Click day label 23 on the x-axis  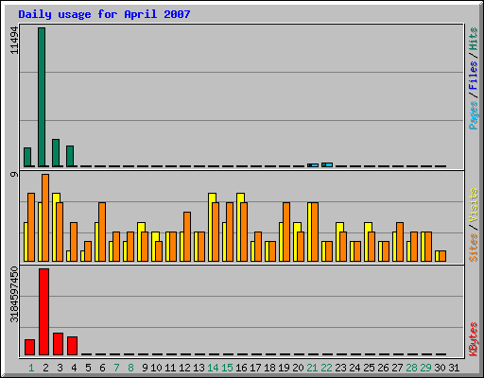(340, 368)
